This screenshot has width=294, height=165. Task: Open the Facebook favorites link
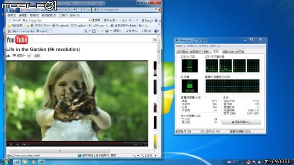coord(61,26)
